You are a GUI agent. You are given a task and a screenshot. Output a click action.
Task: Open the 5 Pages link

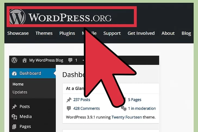coord(135,100)
